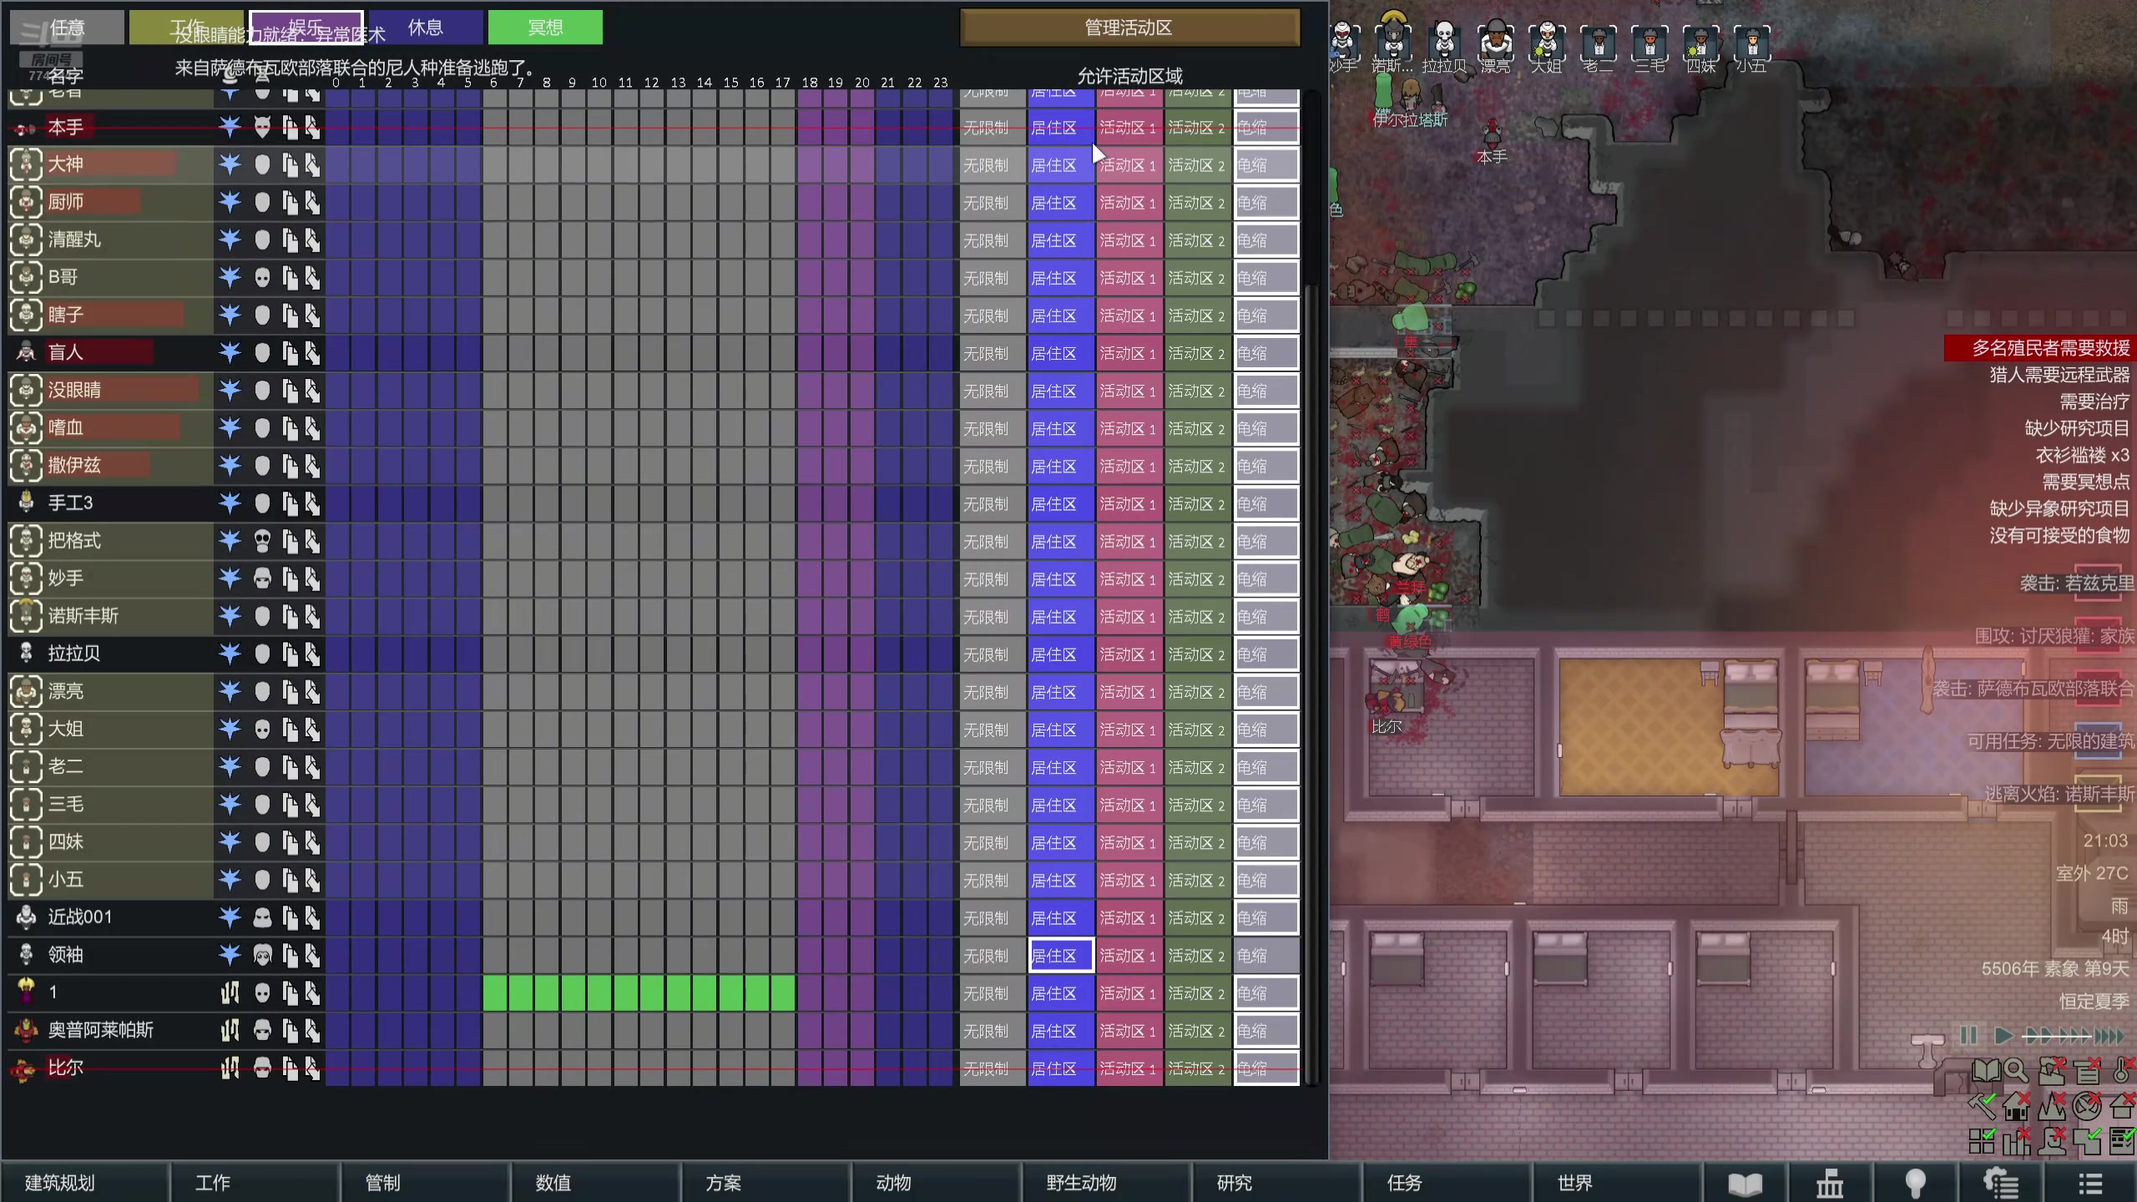The width and height of the screenshot is (2137, 1202).
Task: Toggle the bar chart display setting
Action: 2016,1140
